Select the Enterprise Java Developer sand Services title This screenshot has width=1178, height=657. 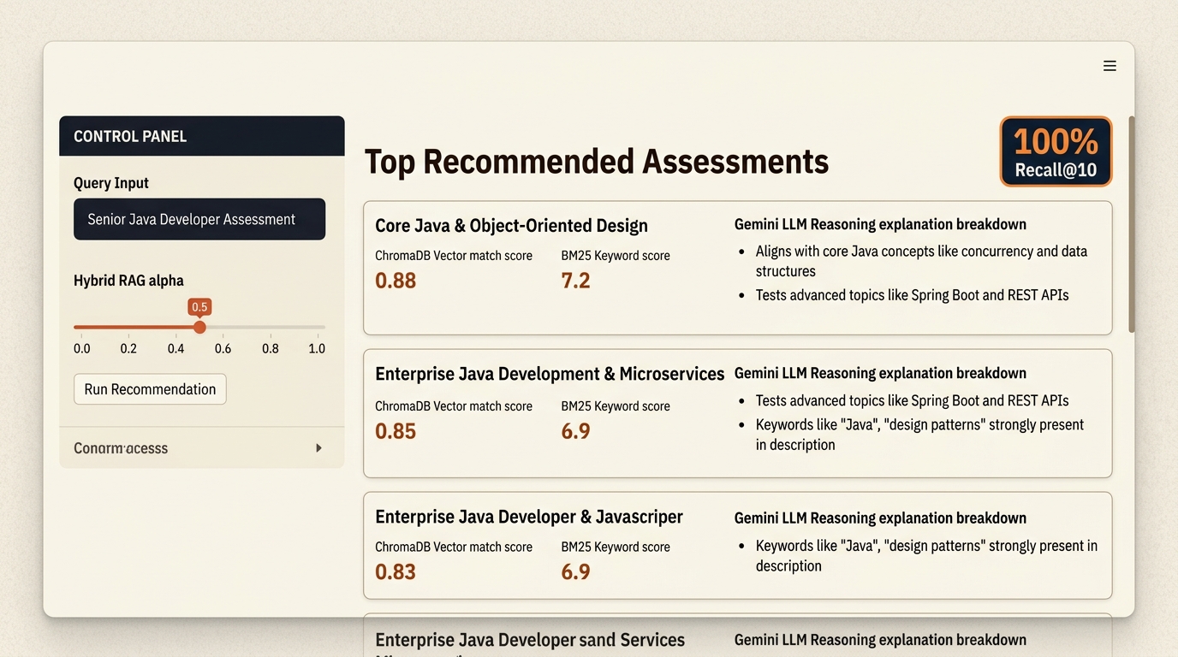[x=530, y=640]
